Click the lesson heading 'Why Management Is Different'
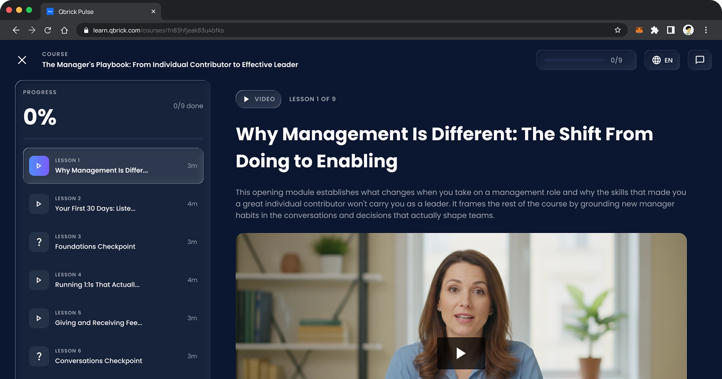The image size is (722, 379). 444,147
